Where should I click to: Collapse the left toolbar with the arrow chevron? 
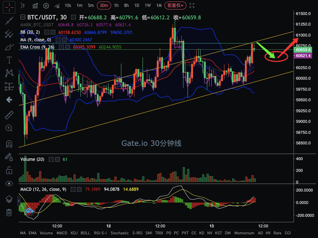[9, 99]
